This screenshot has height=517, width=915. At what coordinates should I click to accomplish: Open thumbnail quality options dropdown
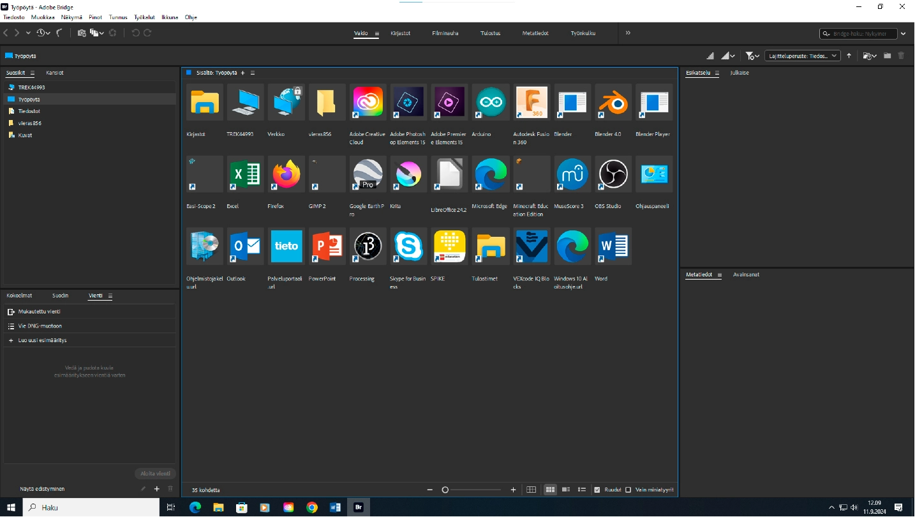728,56
